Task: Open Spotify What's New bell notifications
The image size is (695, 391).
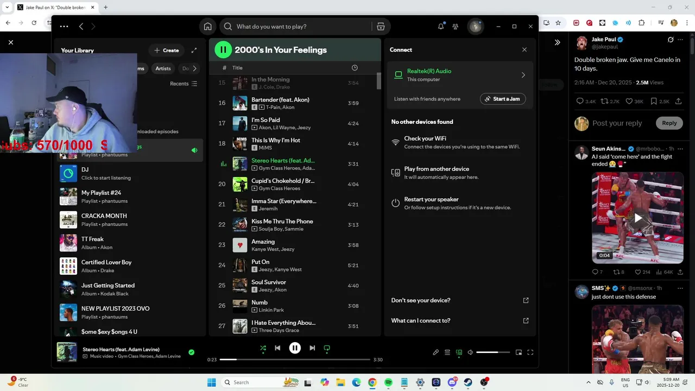Action: (x=441, y=26)
